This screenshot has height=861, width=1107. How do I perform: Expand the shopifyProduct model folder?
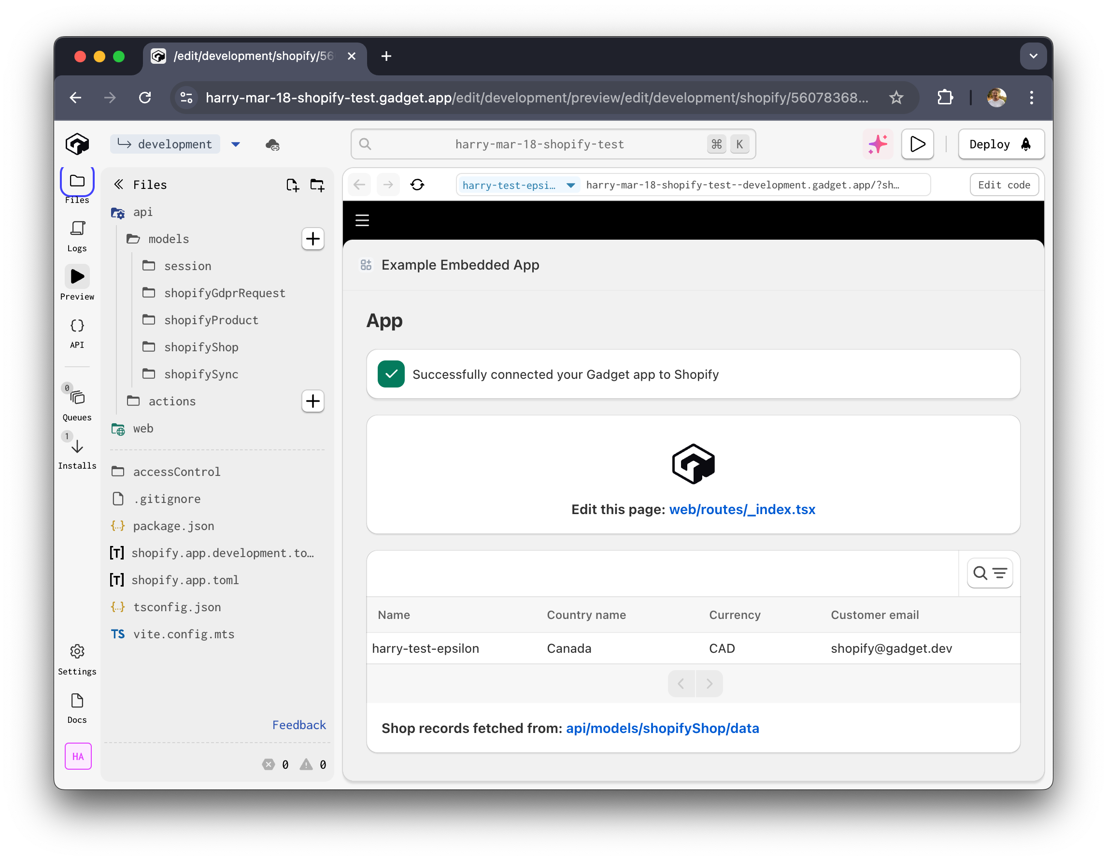pos(200,320)
